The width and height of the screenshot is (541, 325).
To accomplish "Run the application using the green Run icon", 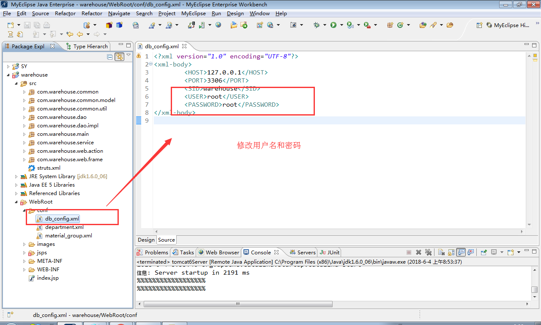I will point(333,25).
